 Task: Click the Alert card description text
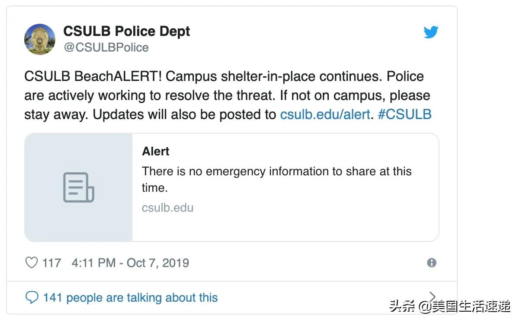click(277, 179)
